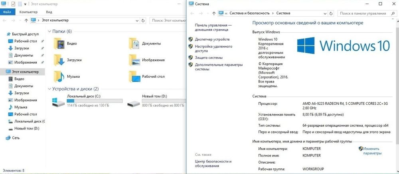
Task: Click Explorer's Back arrow button
Action: (x=5, y=21)
